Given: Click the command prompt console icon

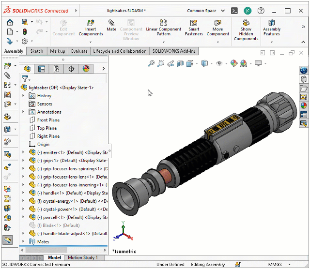Looking at the screenshot, I should click(234, 11).
